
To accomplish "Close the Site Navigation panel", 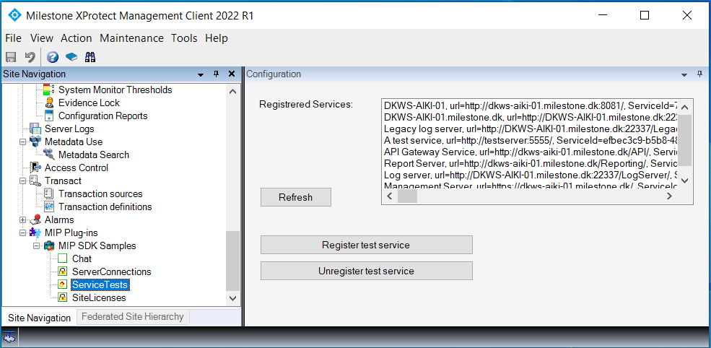I will (x=232, y=74).
